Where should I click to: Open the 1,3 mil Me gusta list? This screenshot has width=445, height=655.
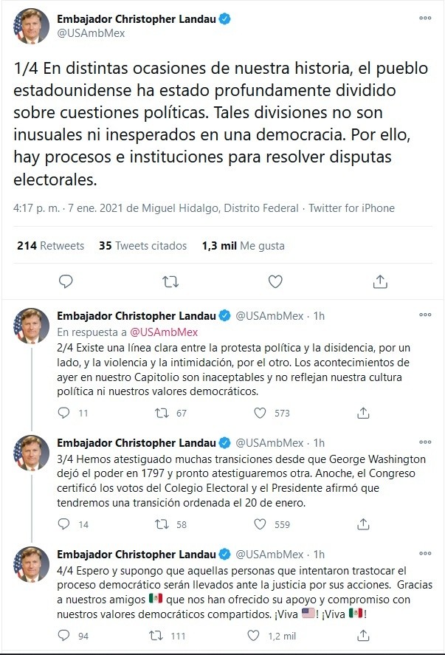pos(243,246)
